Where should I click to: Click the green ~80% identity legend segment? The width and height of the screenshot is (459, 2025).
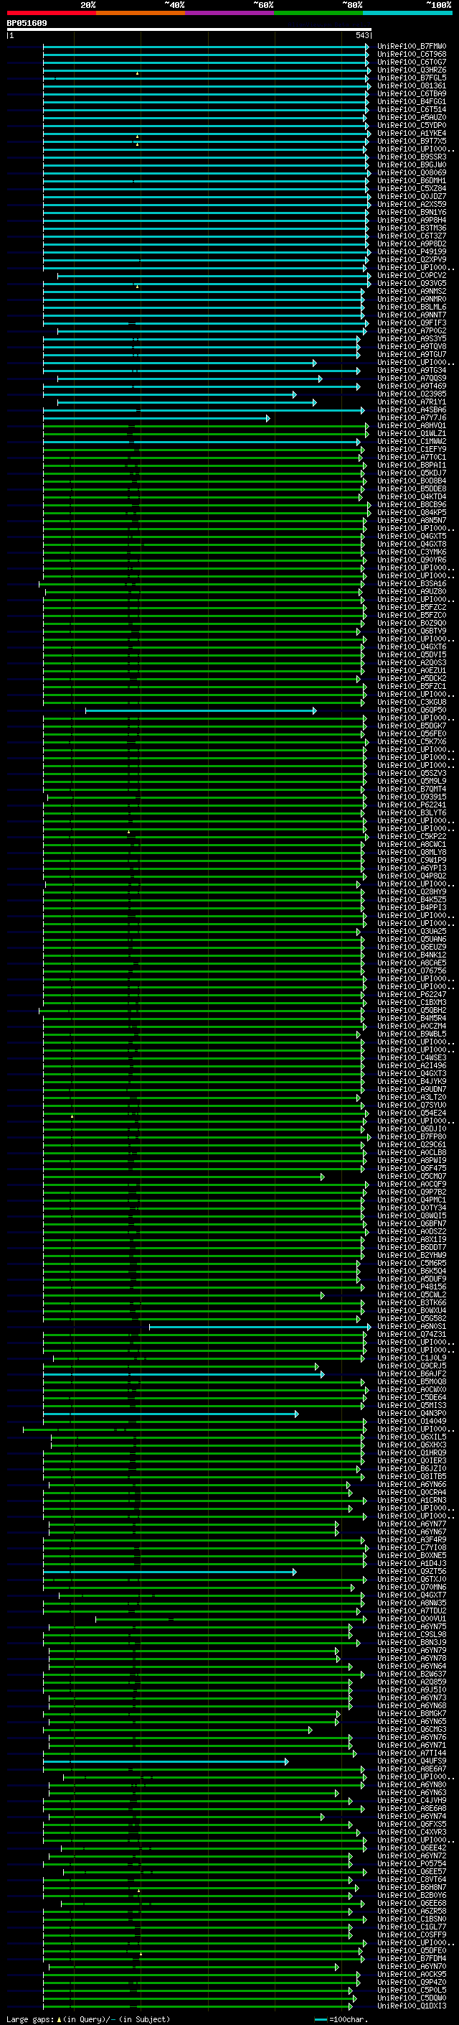tap(318, 14)
